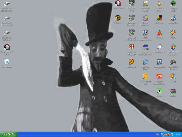Click the NO language indicator in taskbar

(x=157, y=134)
